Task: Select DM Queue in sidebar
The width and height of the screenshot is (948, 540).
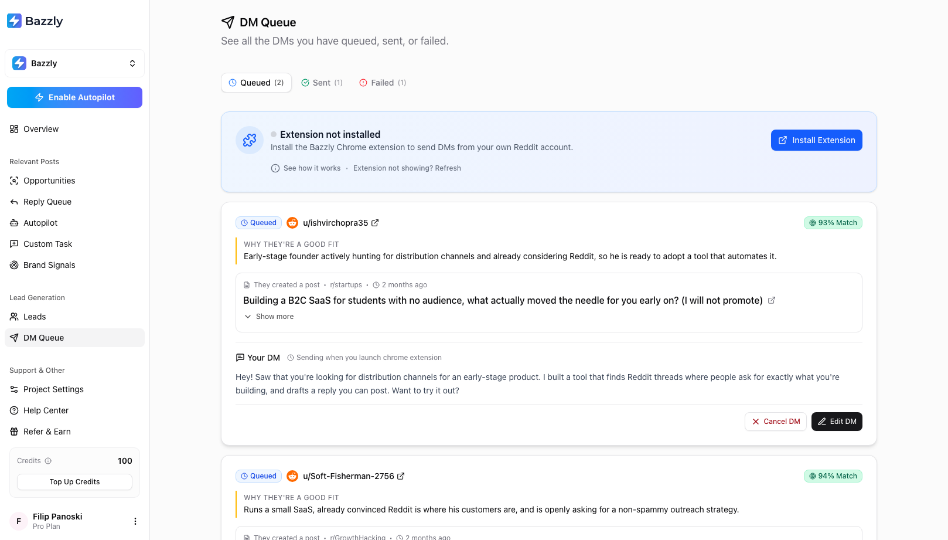Action: pyautogui.click(x=74, y=338)
